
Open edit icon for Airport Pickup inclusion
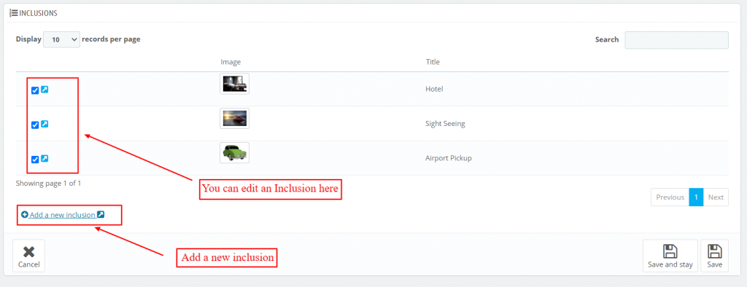[44, 159]
